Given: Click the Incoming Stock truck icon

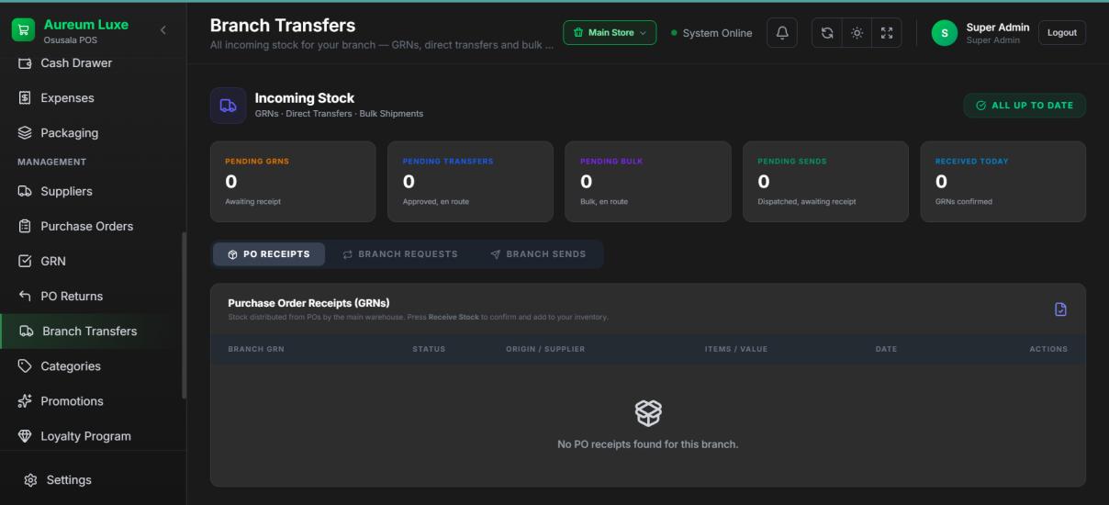Looking at the screenshot, I should (228, 106).
